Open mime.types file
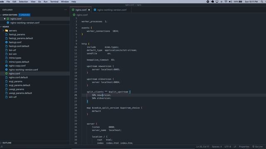Image resolution: width=266 pixels, height=149 pixels. click(x=15, y=58)
